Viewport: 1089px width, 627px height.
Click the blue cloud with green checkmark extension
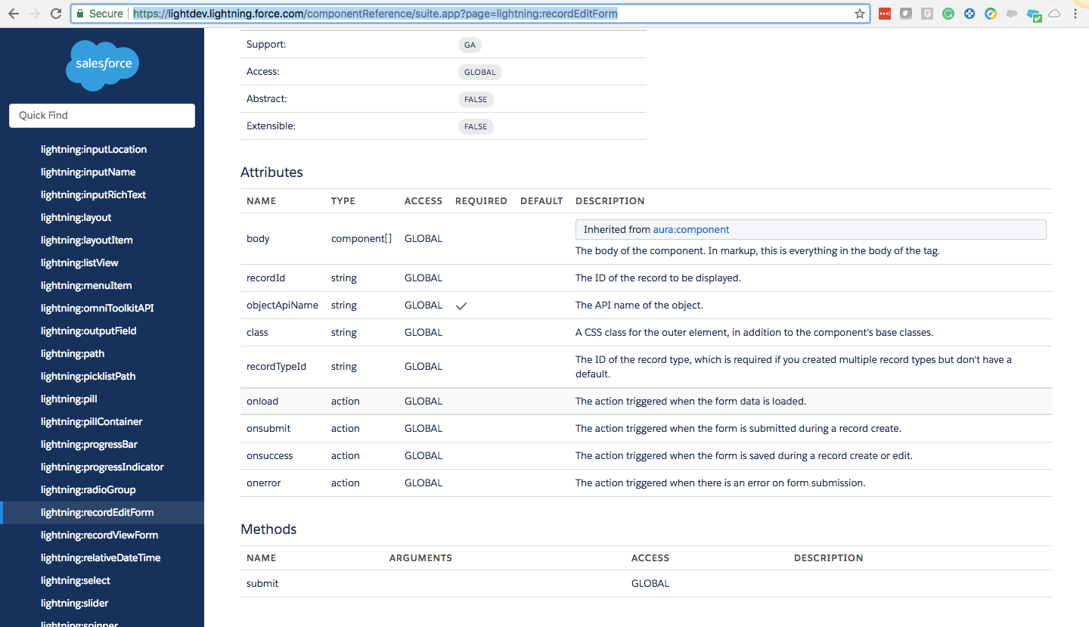point(1034,14)
